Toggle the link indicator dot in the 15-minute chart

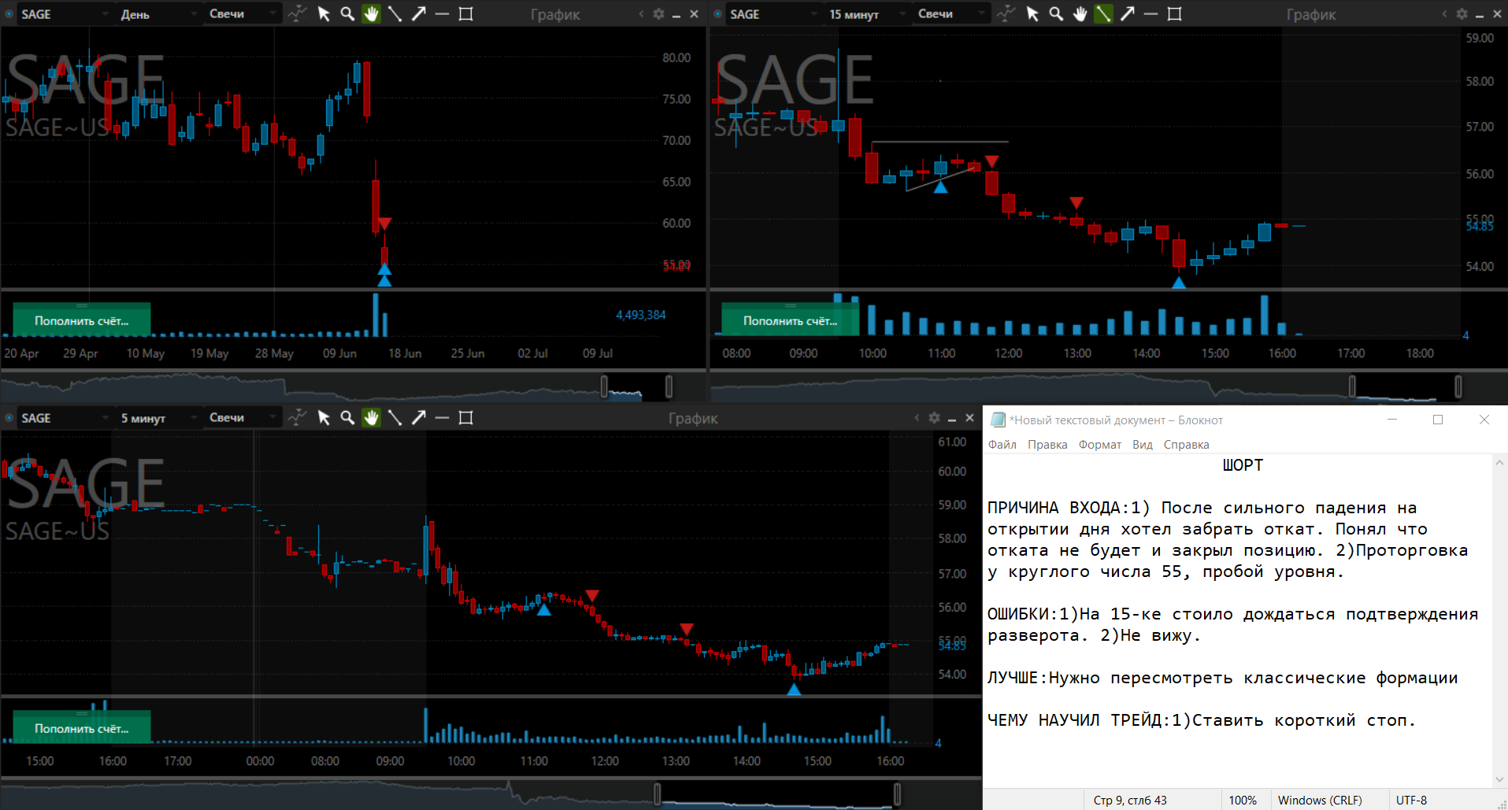718,14
